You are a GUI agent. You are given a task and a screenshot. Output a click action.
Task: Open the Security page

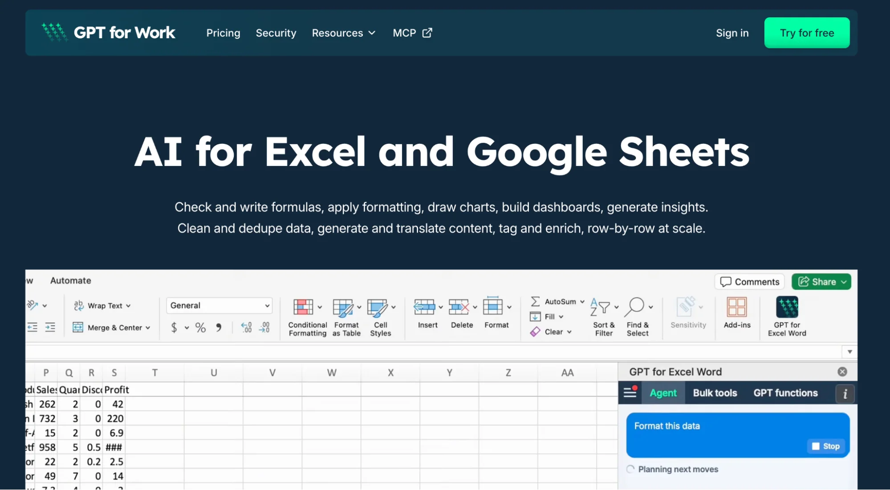(x=276, y=33)
